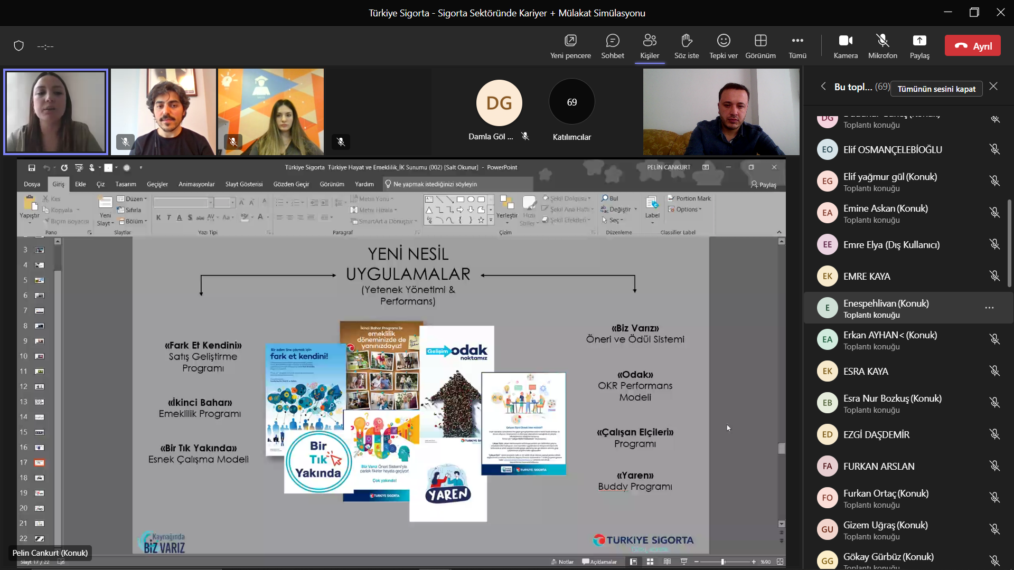Close the participants panel
Image resolution: width=1014 pixels, height=570 pixels.
pyautogui.click(x=993, y=87)
